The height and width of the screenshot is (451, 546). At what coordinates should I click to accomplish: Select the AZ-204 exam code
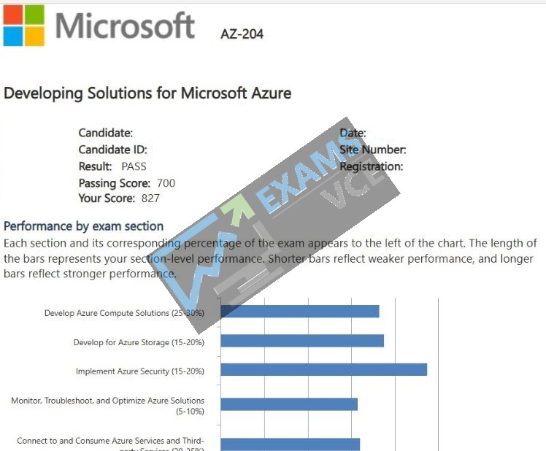point(242,34)
